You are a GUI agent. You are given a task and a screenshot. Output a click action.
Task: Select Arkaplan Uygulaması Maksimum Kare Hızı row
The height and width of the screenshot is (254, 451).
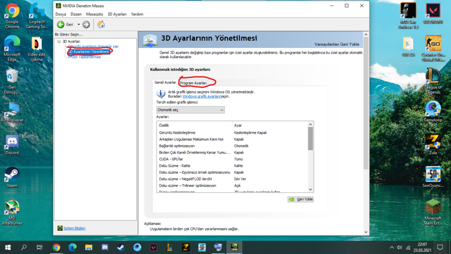point(233,139)
